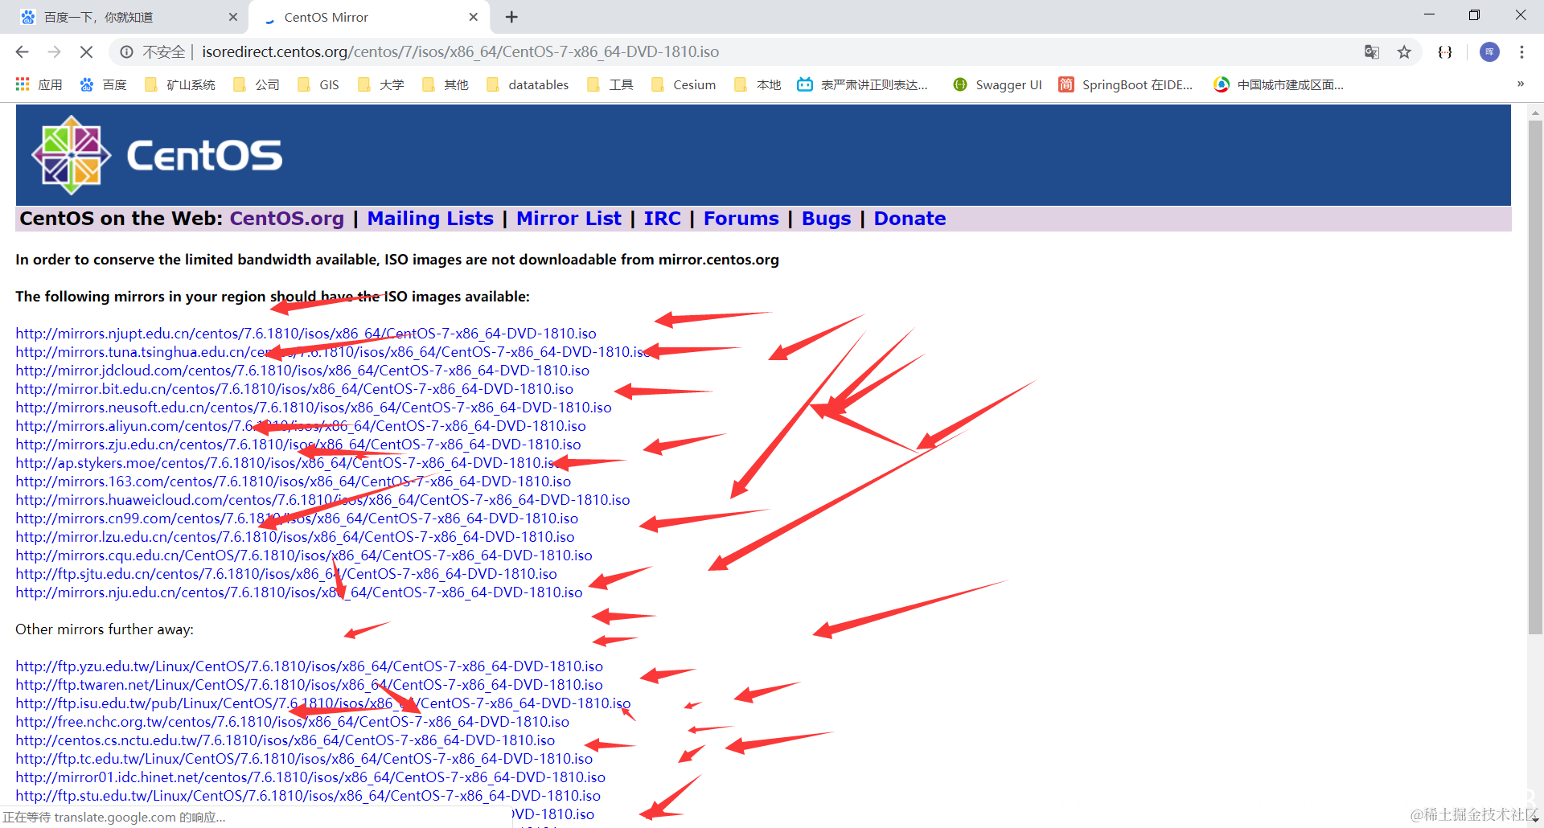Open the 百度 bookmark
The height and width of the screenshot is (828, 1544).
coord(104,84)
